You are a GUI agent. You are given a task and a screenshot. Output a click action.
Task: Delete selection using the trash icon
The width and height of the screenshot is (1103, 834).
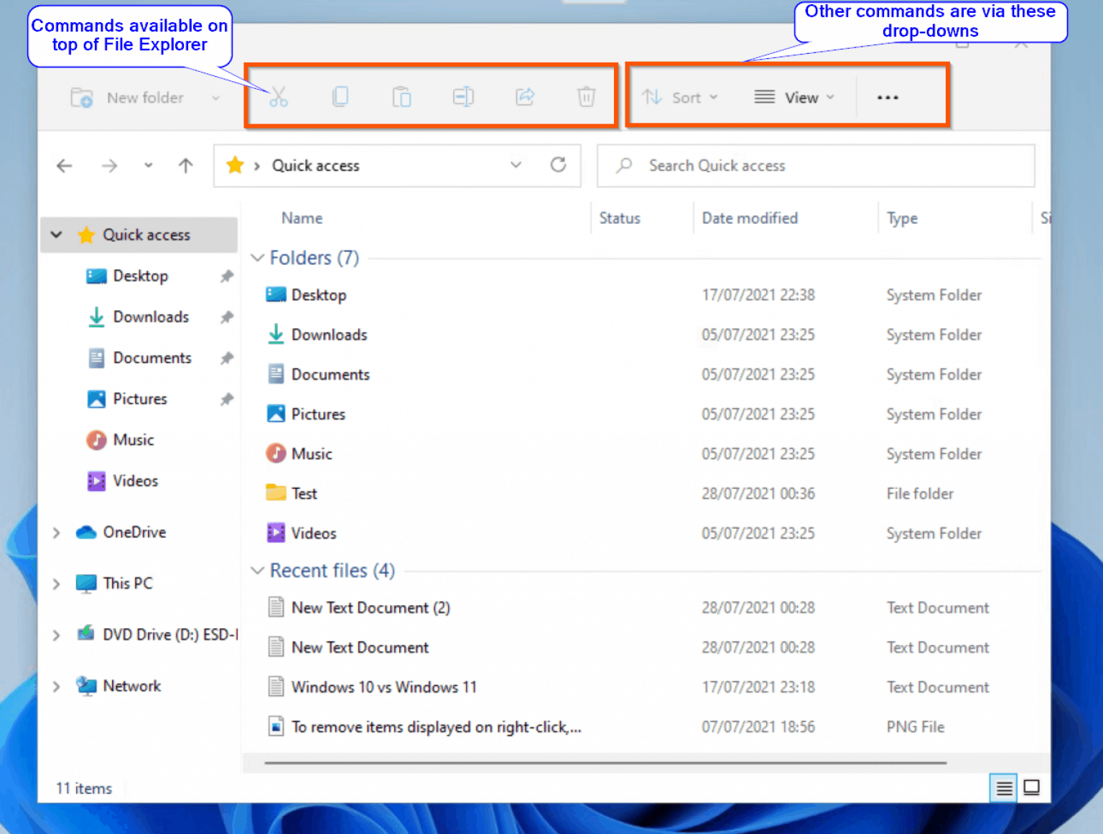587,97
